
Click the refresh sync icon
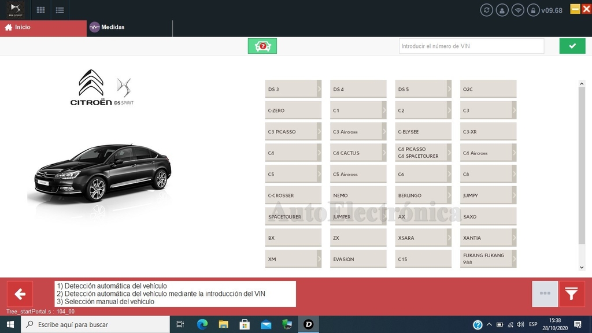click(x=486, y=10)
